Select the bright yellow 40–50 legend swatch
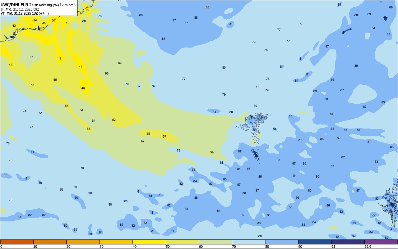This screenshot has height=249, width=398. point(149,242)
